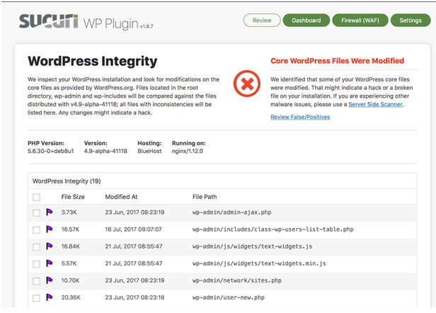Viewport: 436px width, 313px height.
Task: Select the checkbox for wp-admin/user-new.php
Action: coord(36,298)
